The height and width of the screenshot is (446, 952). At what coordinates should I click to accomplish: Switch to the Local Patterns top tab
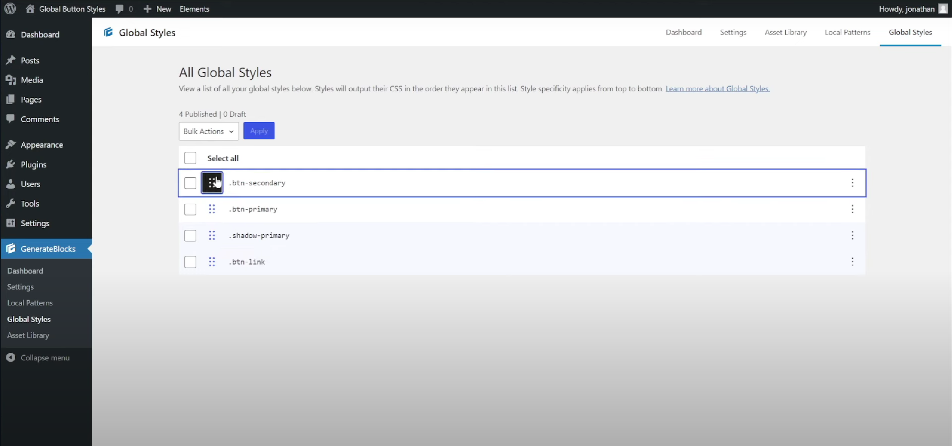point(847,32)
